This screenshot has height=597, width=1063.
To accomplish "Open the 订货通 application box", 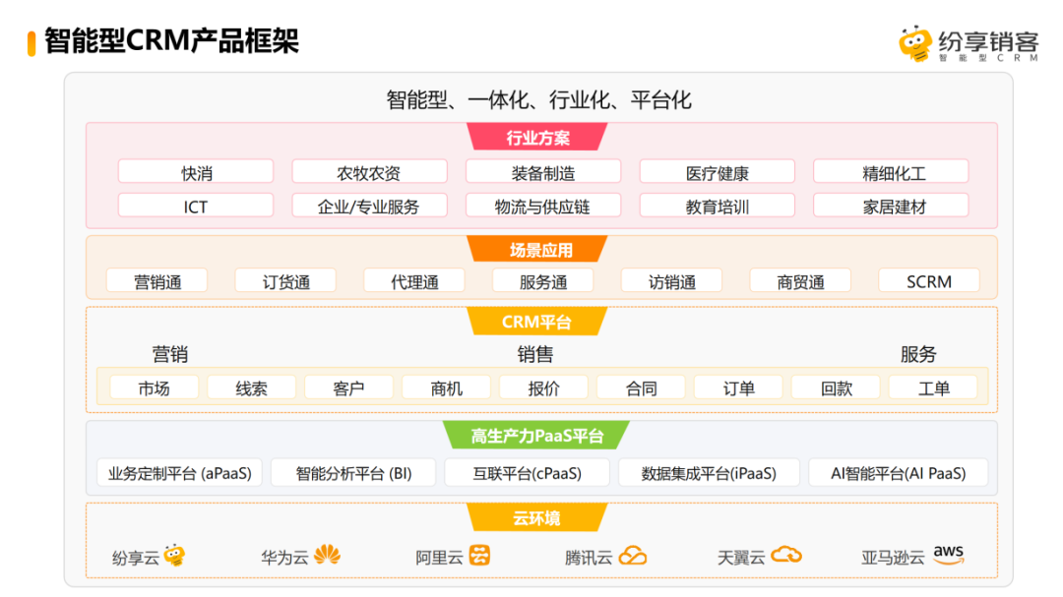I will click(x=286, y=280).
